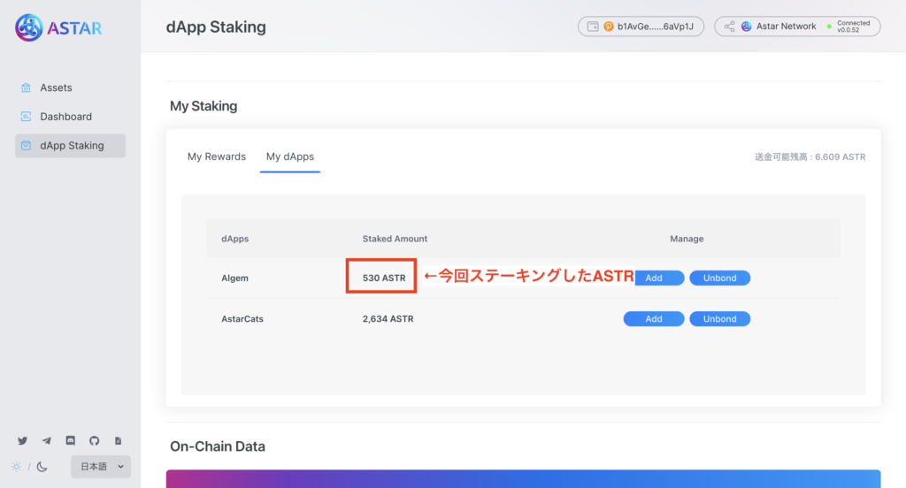Open the Twitter link icon
The height and width of the screenshot is (488, 906).
(22, 440)
